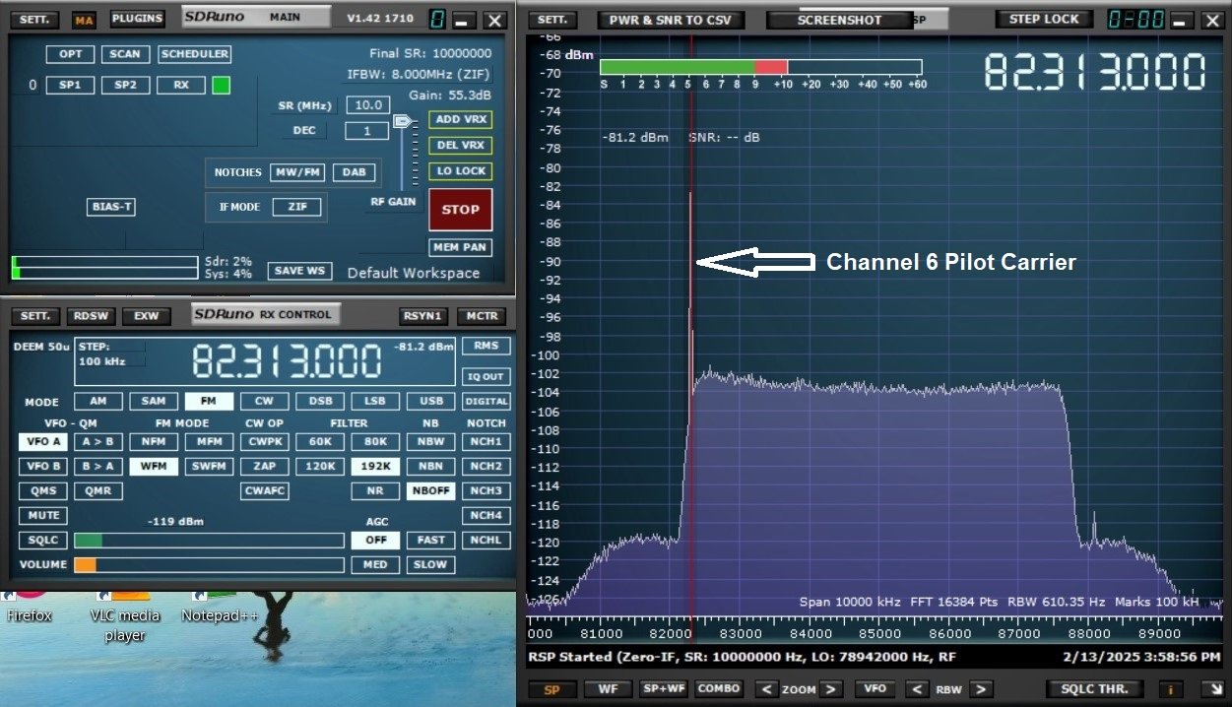The height and width of the screenshot is (707, 1232).
Task: Open the SR (MHz) 10.0 sample rate selector
Action: coord(367,105)
